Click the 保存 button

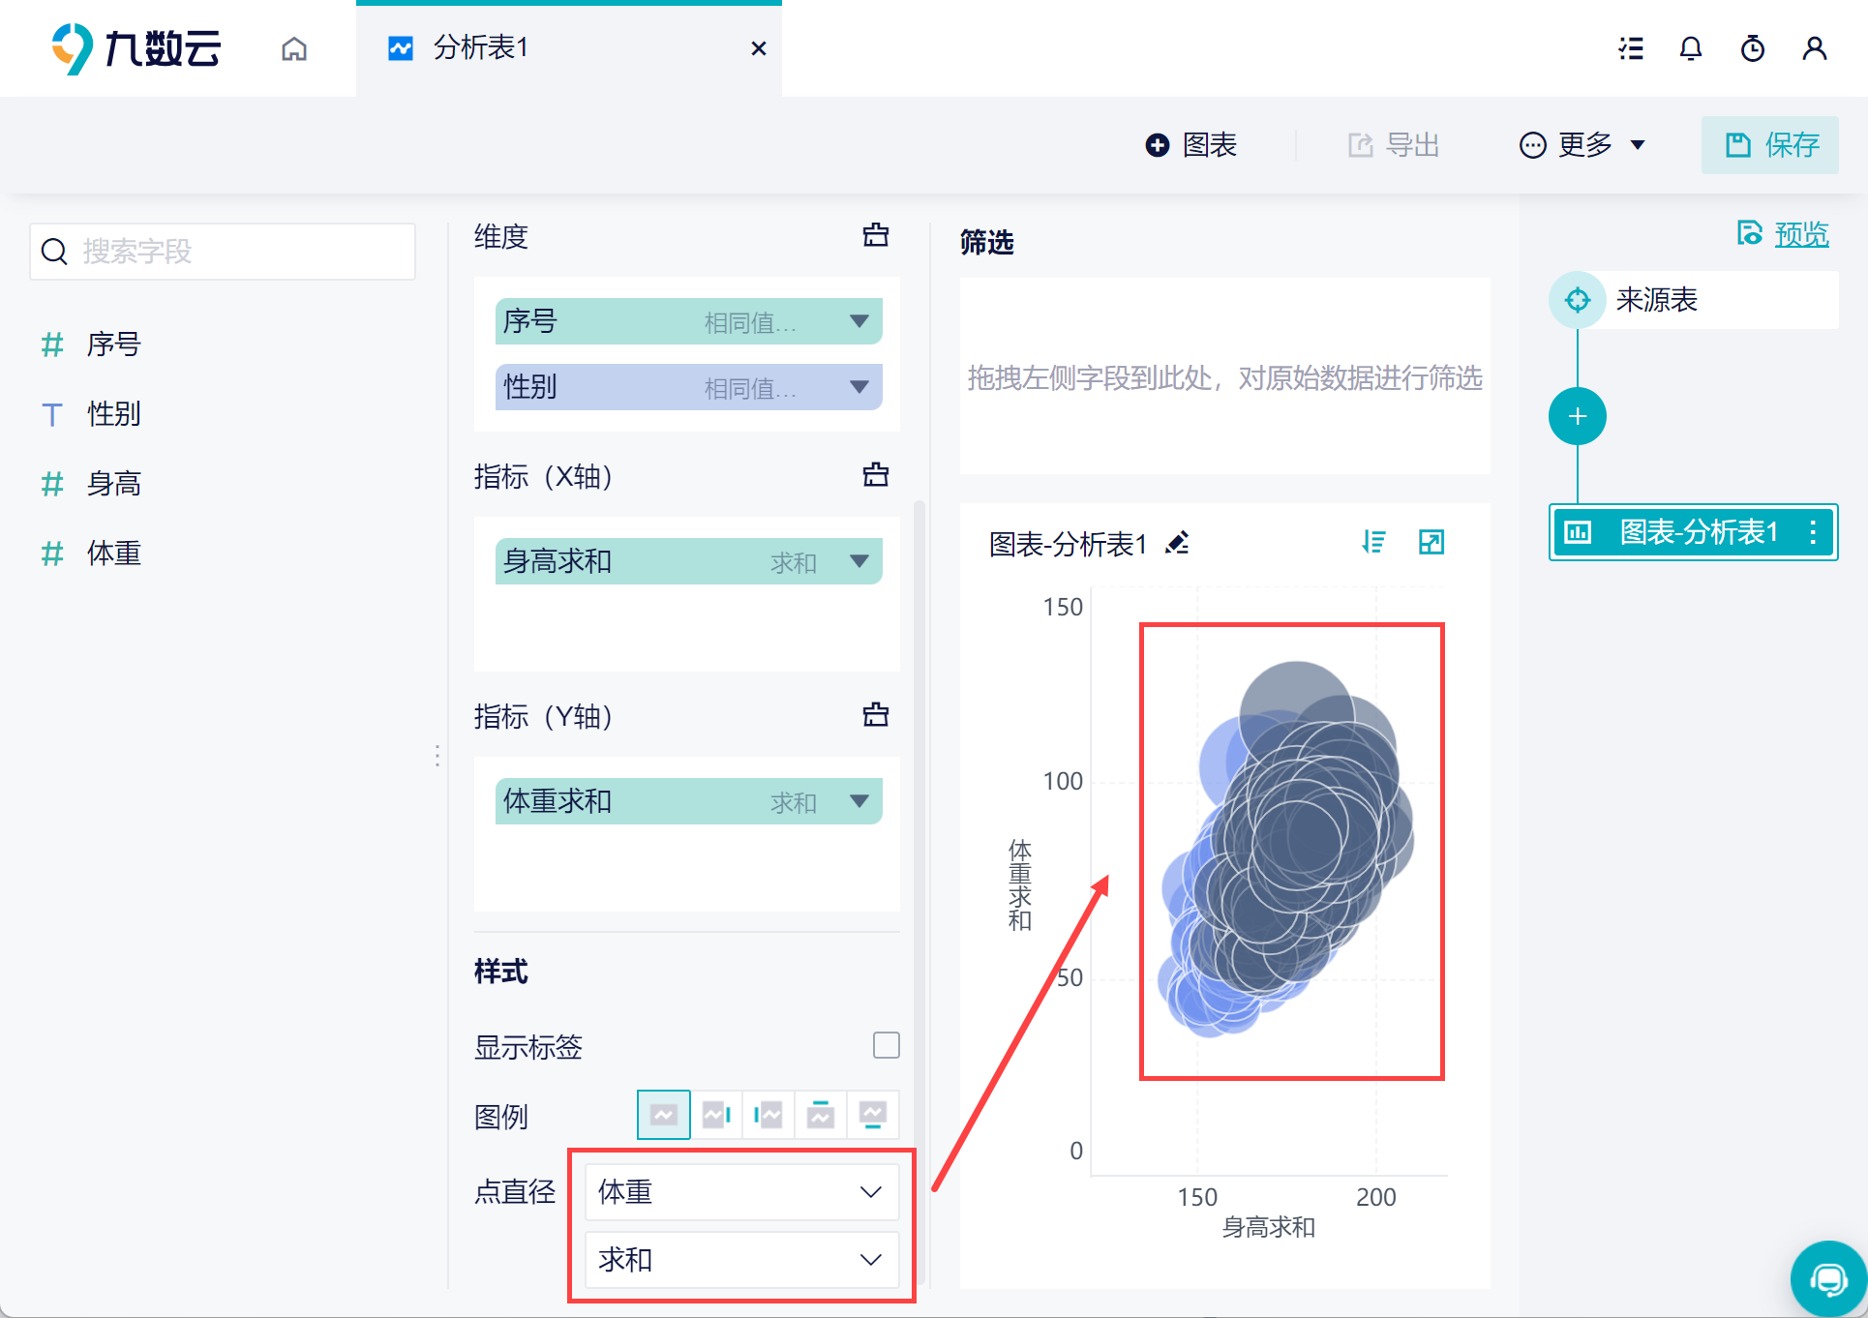pyautogui.click(x=1770, y=145)
